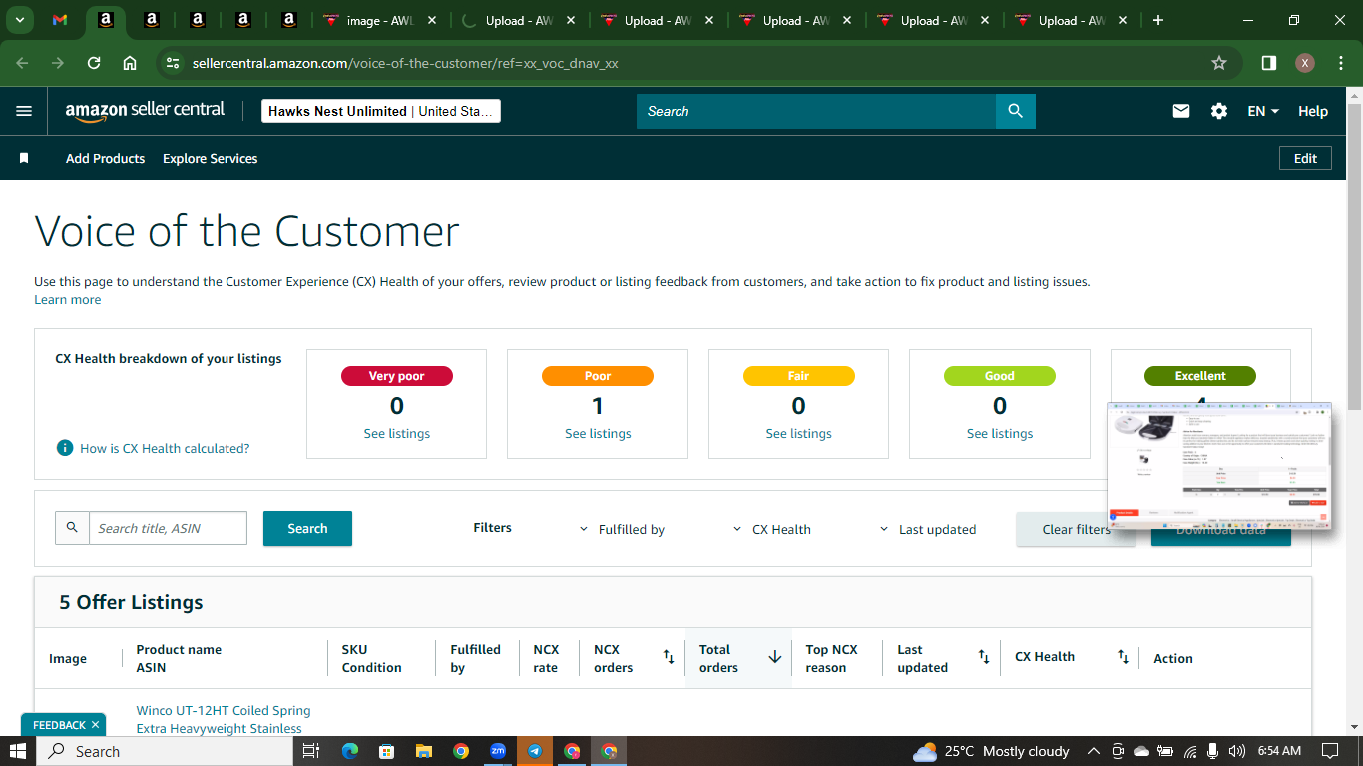Open the Seller Central hamburger menu
Screen dimensions: 1363x766
[24, 111]
